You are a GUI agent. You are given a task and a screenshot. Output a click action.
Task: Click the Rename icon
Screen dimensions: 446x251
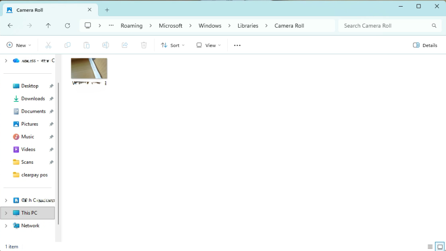click(106, 45)
